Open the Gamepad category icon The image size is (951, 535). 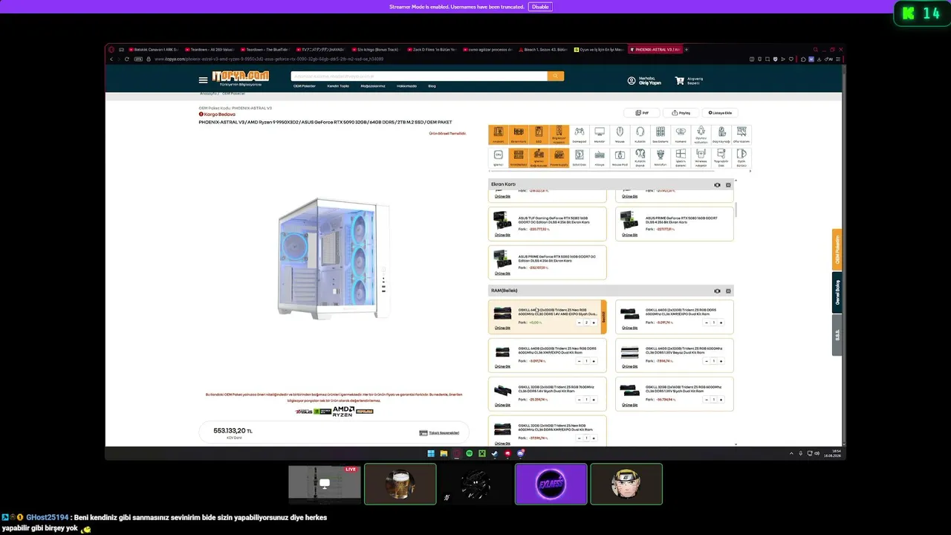579,134
